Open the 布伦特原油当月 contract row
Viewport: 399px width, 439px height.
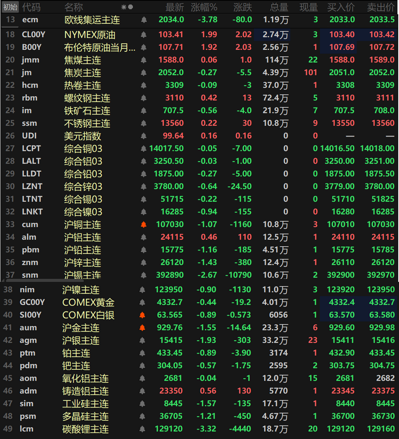pyautogui.click(x=199, y=47)
